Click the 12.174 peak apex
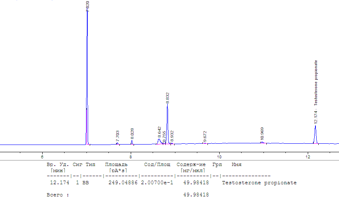Screen dimensions: 339x198 [315, 126]
